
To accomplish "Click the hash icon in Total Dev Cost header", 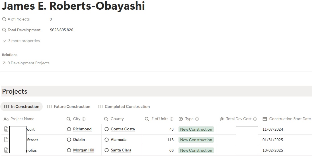I will [x=222, y=119].
